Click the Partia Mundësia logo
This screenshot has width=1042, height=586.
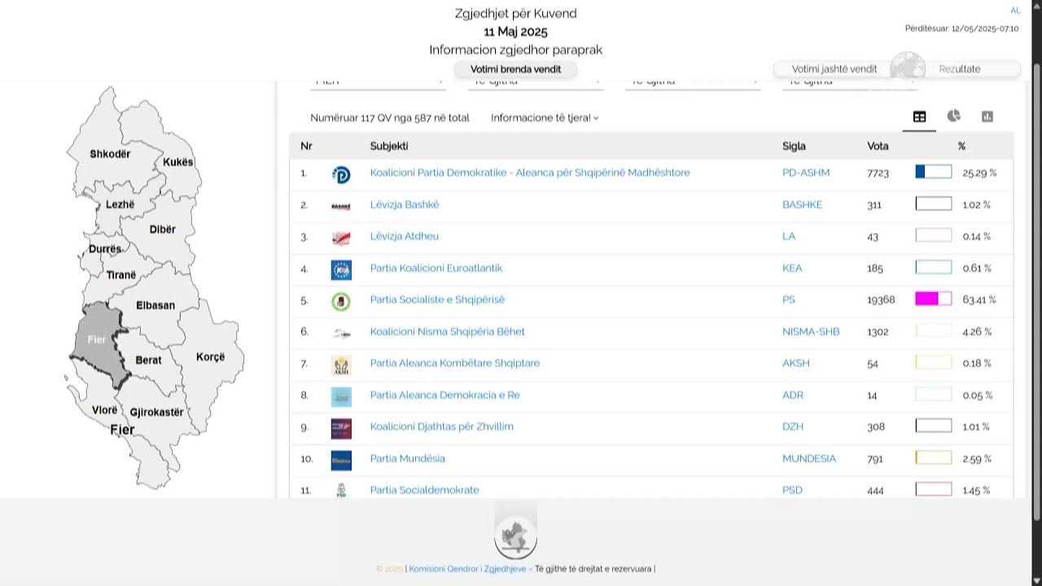pos(341,460)
